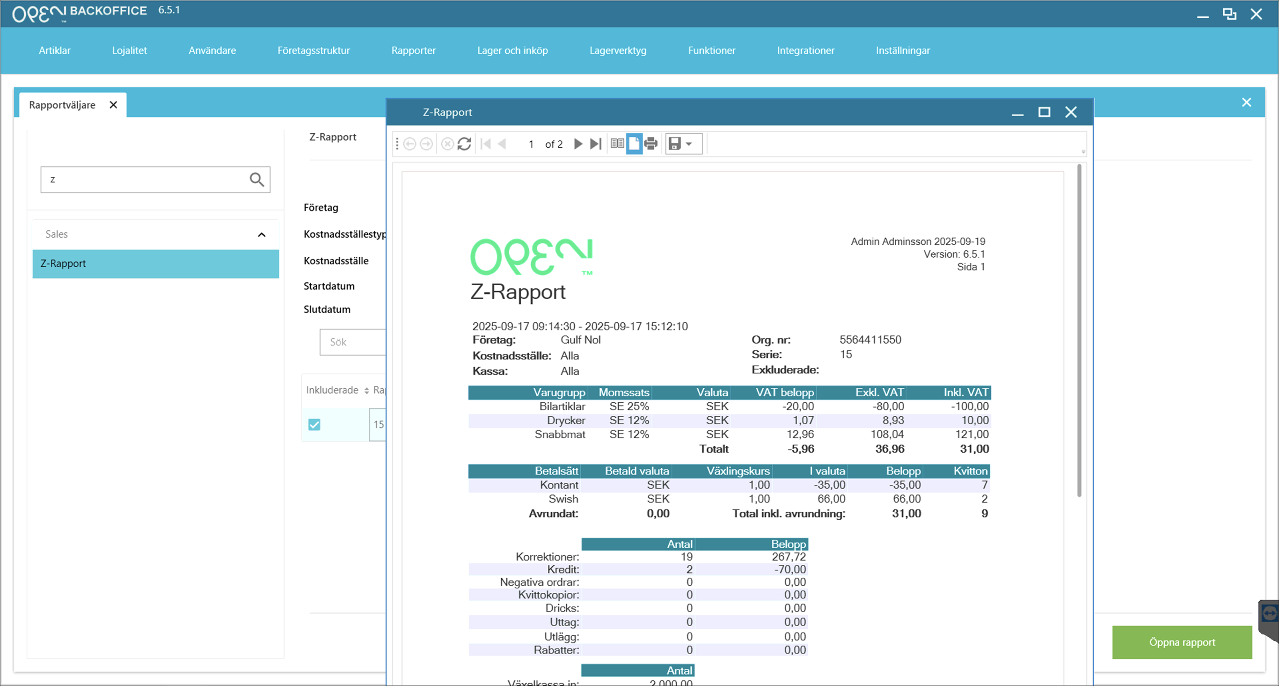Open the Rapporter menu
1279x686 pixels.
(413, 50)
